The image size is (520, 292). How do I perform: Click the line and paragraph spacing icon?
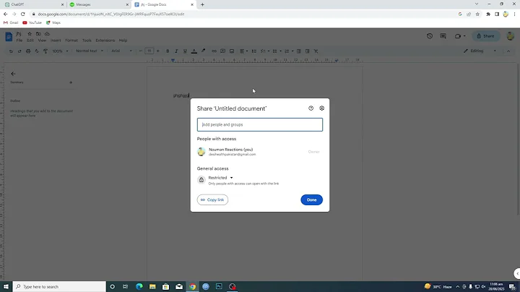[x=253, y=51]
